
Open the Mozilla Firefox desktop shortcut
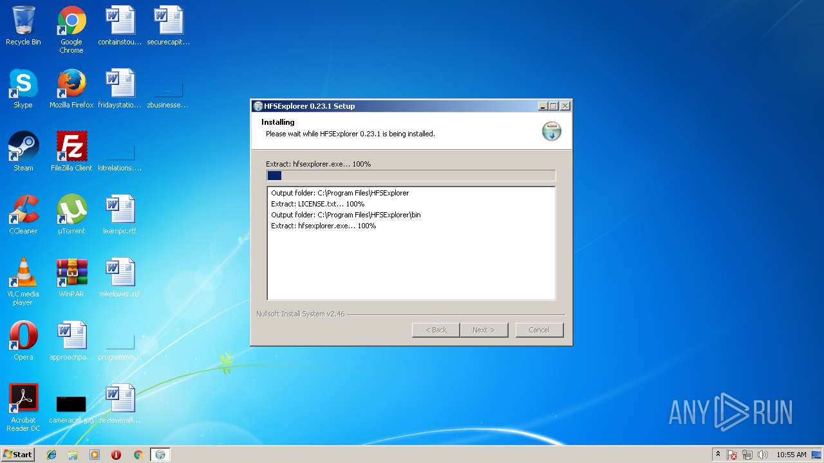coord(71,89)
